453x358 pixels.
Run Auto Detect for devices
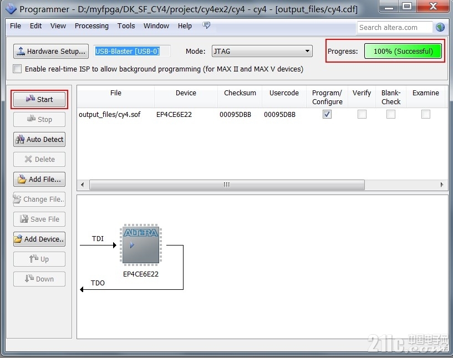pos(39,140)
